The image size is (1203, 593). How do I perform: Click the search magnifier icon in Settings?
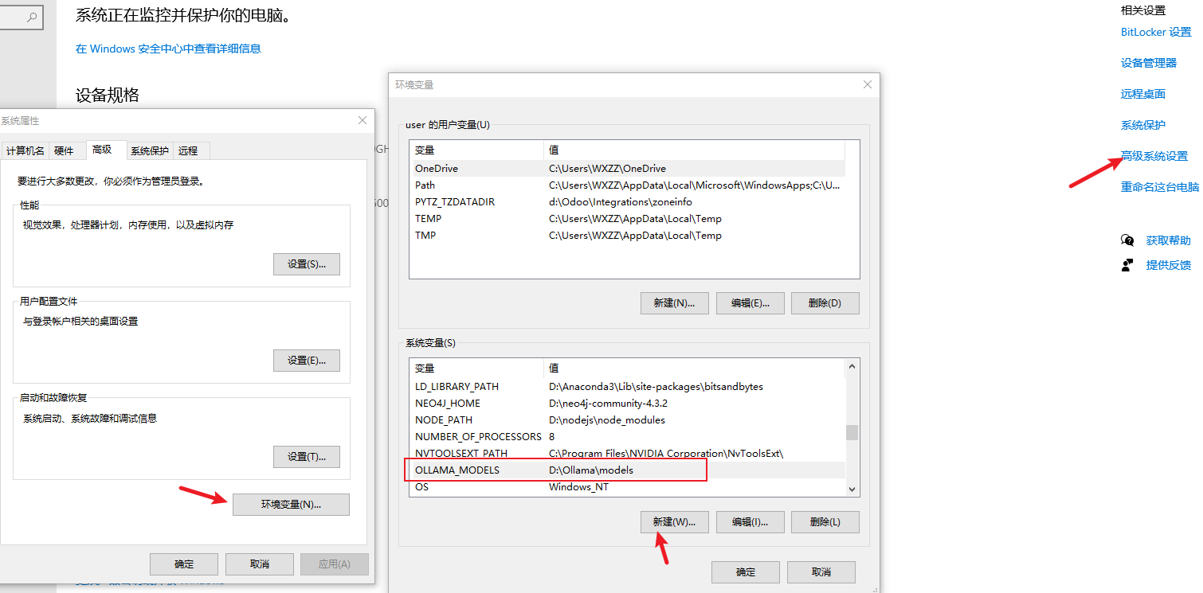32,17
